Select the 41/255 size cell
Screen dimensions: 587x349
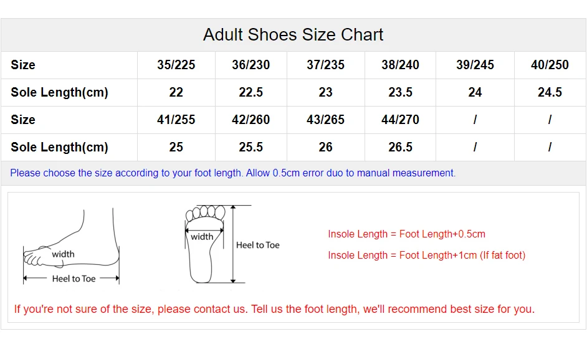tap(176, 120)
